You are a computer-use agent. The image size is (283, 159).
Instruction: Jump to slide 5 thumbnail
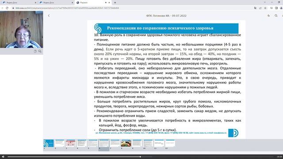click(93, 144)
